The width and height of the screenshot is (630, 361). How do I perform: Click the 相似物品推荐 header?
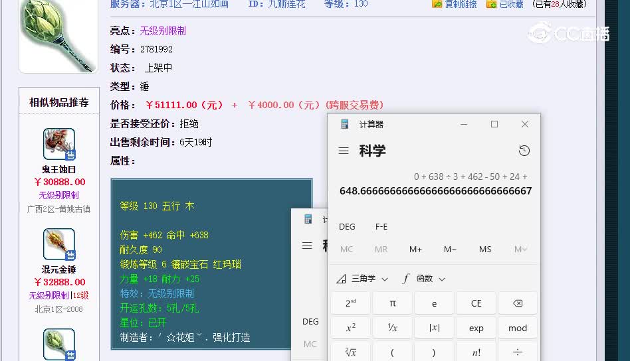(x=58, y=103)
